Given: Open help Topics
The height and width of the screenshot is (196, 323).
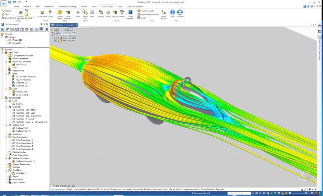Looking at the screenshot, I should (172, 14).
